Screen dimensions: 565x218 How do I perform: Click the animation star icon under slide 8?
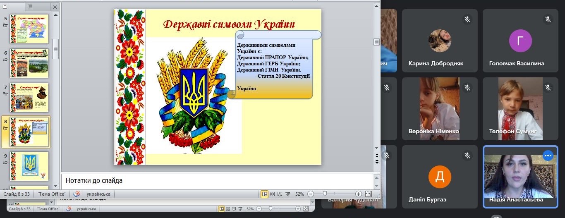click(5, 128)
